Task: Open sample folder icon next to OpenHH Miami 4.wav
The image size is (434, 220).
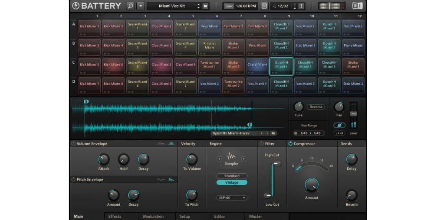Action: tap(273, 133)
